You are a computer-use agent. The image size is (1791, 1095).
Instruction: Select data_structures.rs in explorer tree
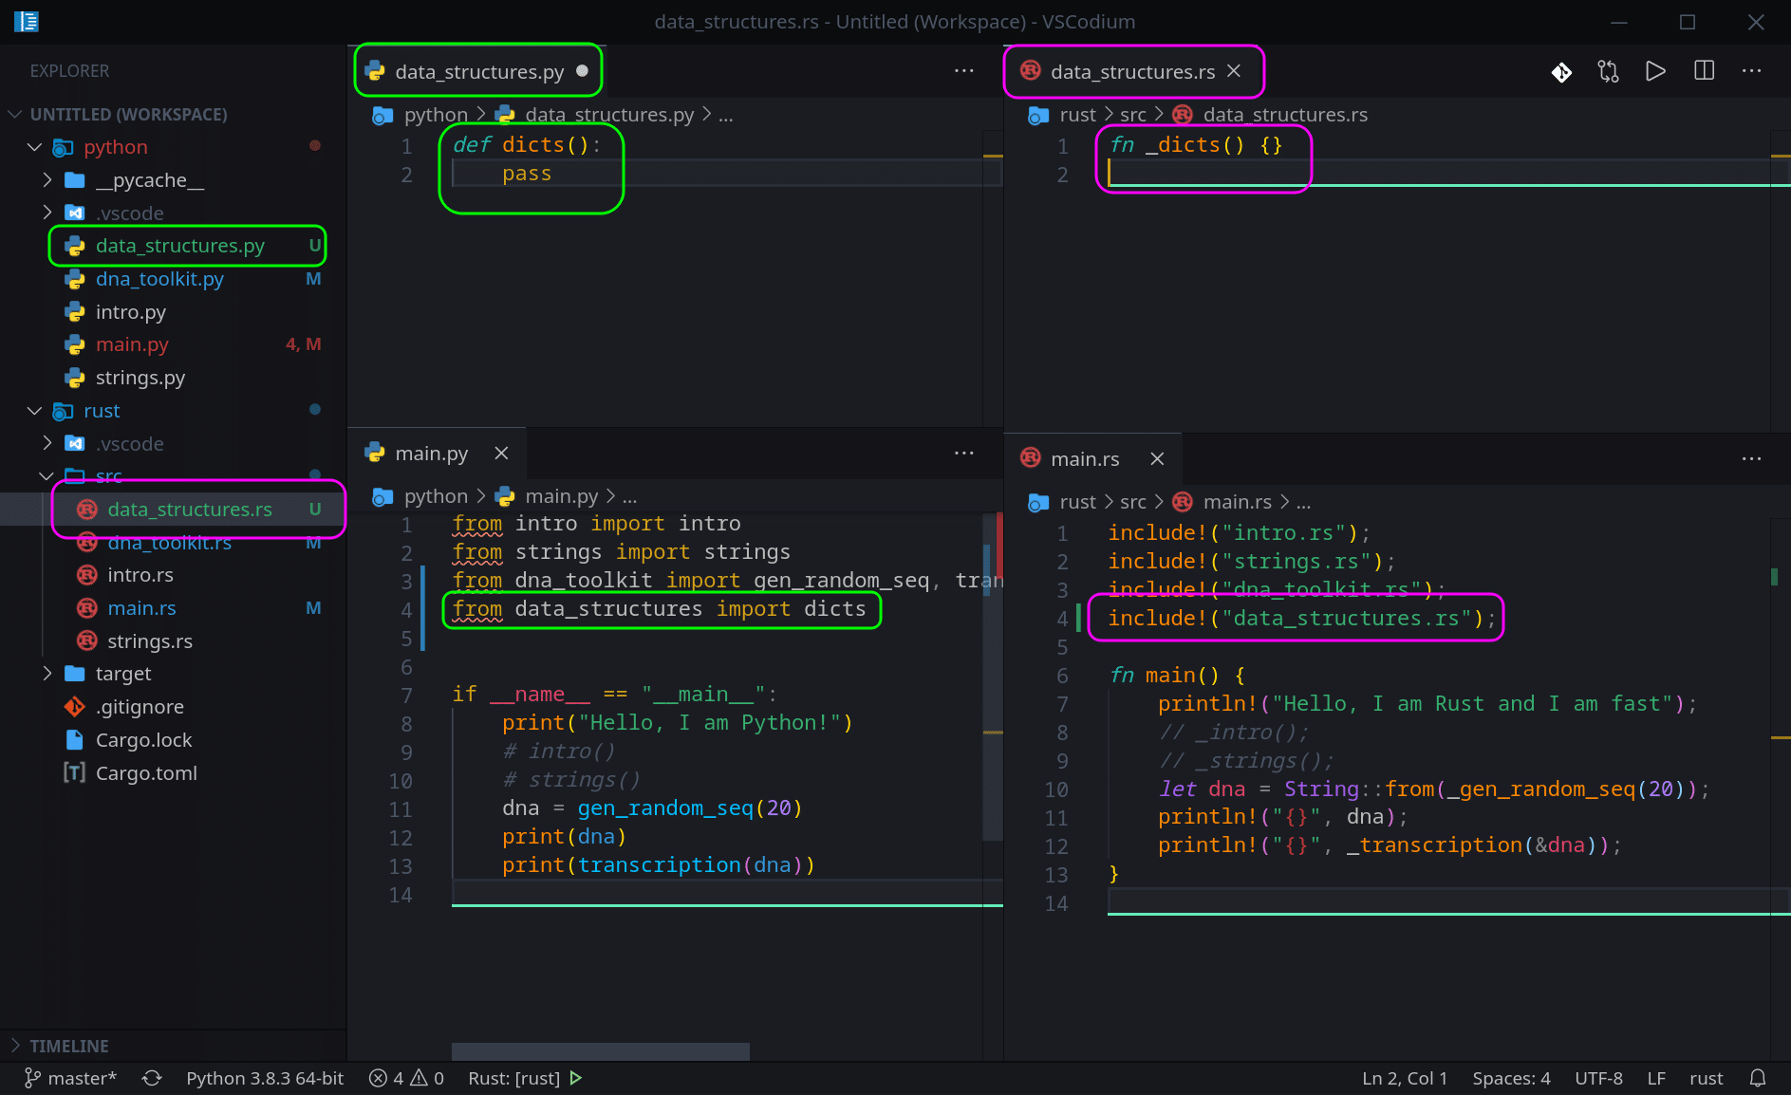coord(189,510)
